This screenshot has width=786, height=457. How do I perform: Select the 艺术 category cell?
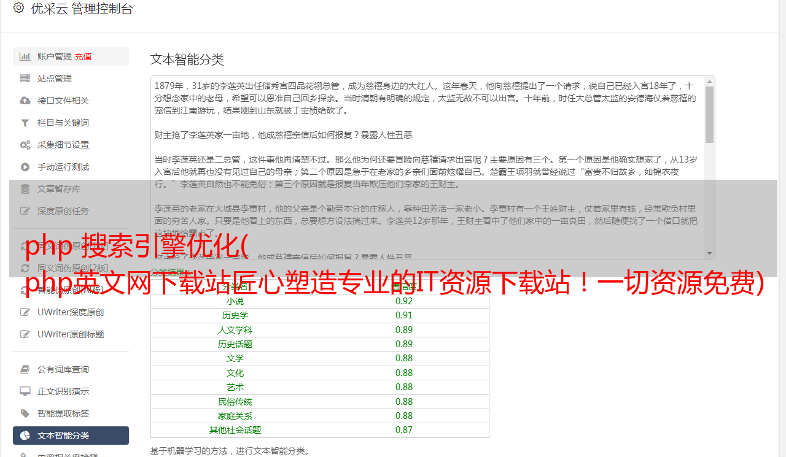235,387
